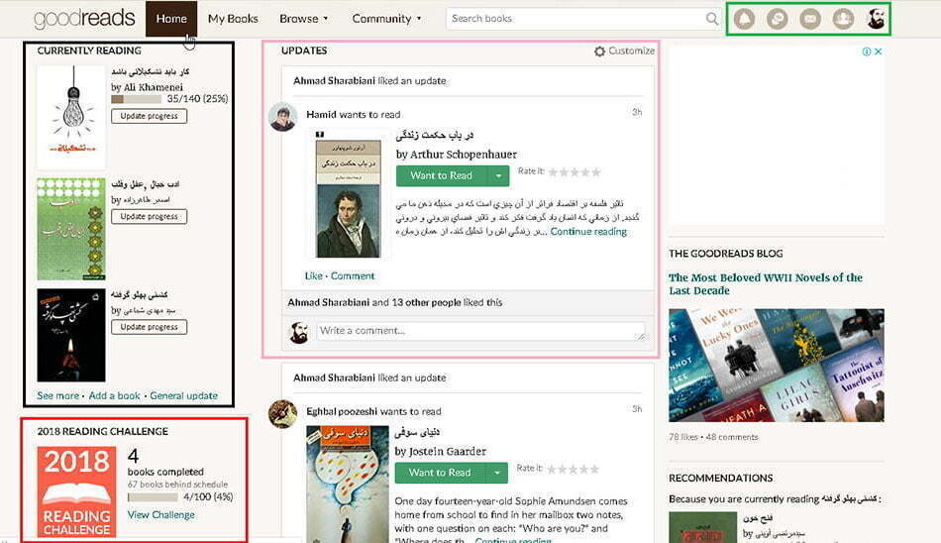Click the Hamid name link
Screen dimensions: 941x543
point(321,114)
